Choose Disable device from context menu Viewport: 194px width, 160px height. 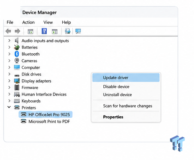[126, 87]
